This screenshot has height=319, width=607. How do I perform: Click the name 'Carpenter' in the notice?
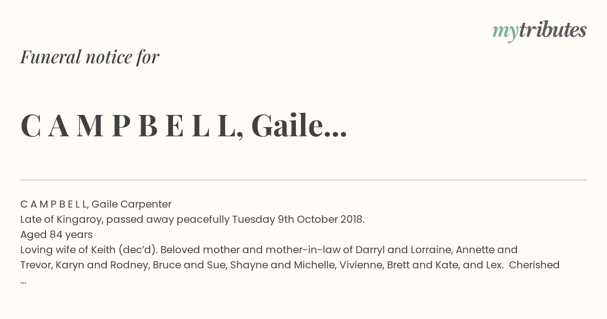(x=147, y=205)
